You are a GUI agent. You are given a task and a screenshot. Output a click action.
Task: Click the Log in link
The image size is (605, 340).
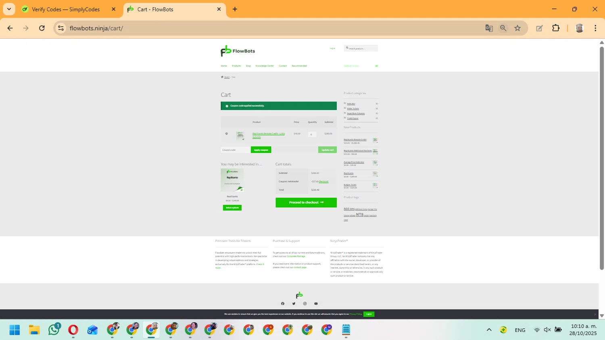[332, 48]
